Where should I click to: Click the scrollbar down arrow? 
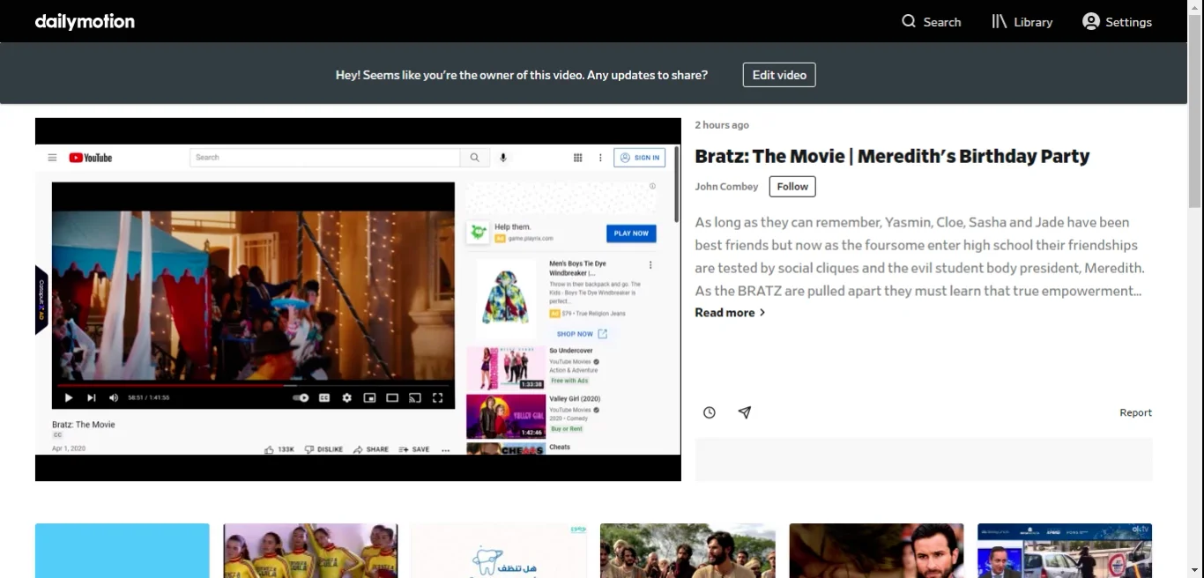(1195, 571)
